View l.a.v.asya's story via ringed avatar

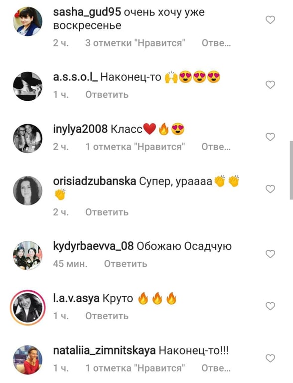27,308
